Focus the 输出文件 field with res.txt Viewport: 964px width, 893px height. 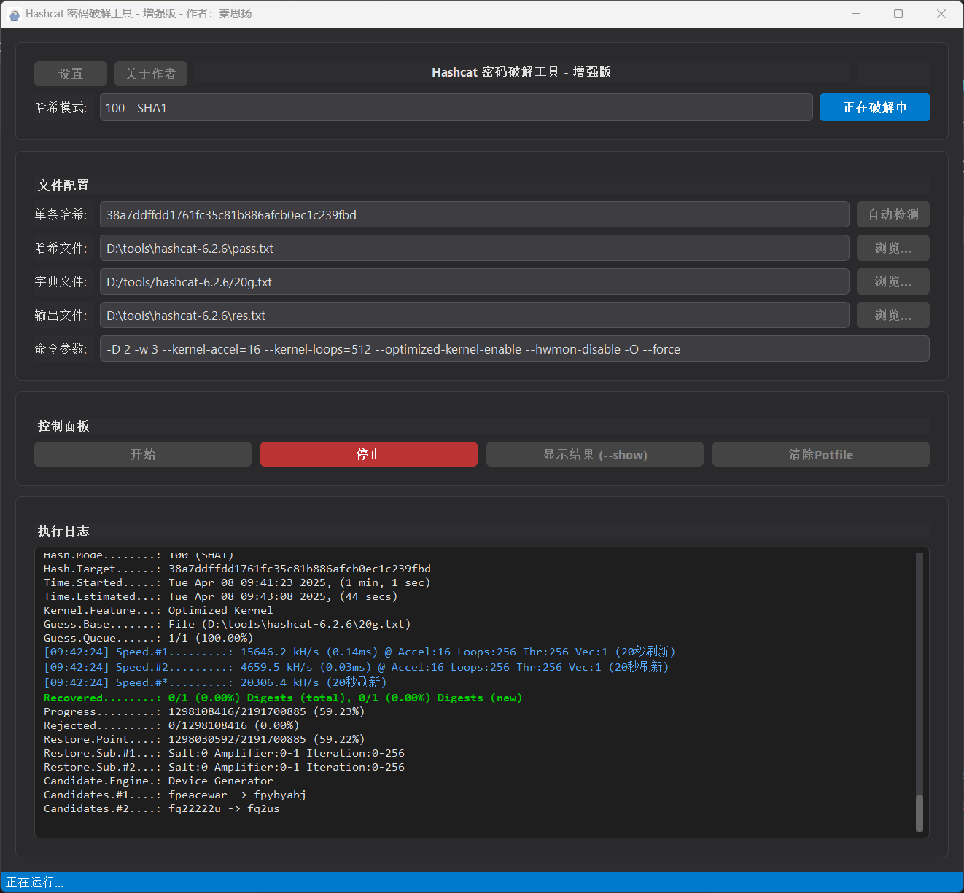point(475,315)
